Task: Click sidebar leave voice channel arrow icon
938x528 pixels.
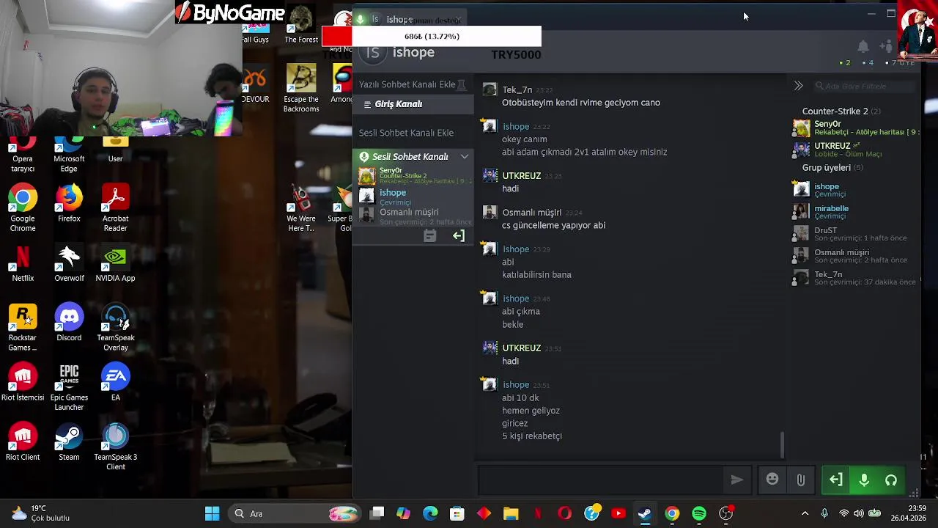Action: click(x=459, y=235)
